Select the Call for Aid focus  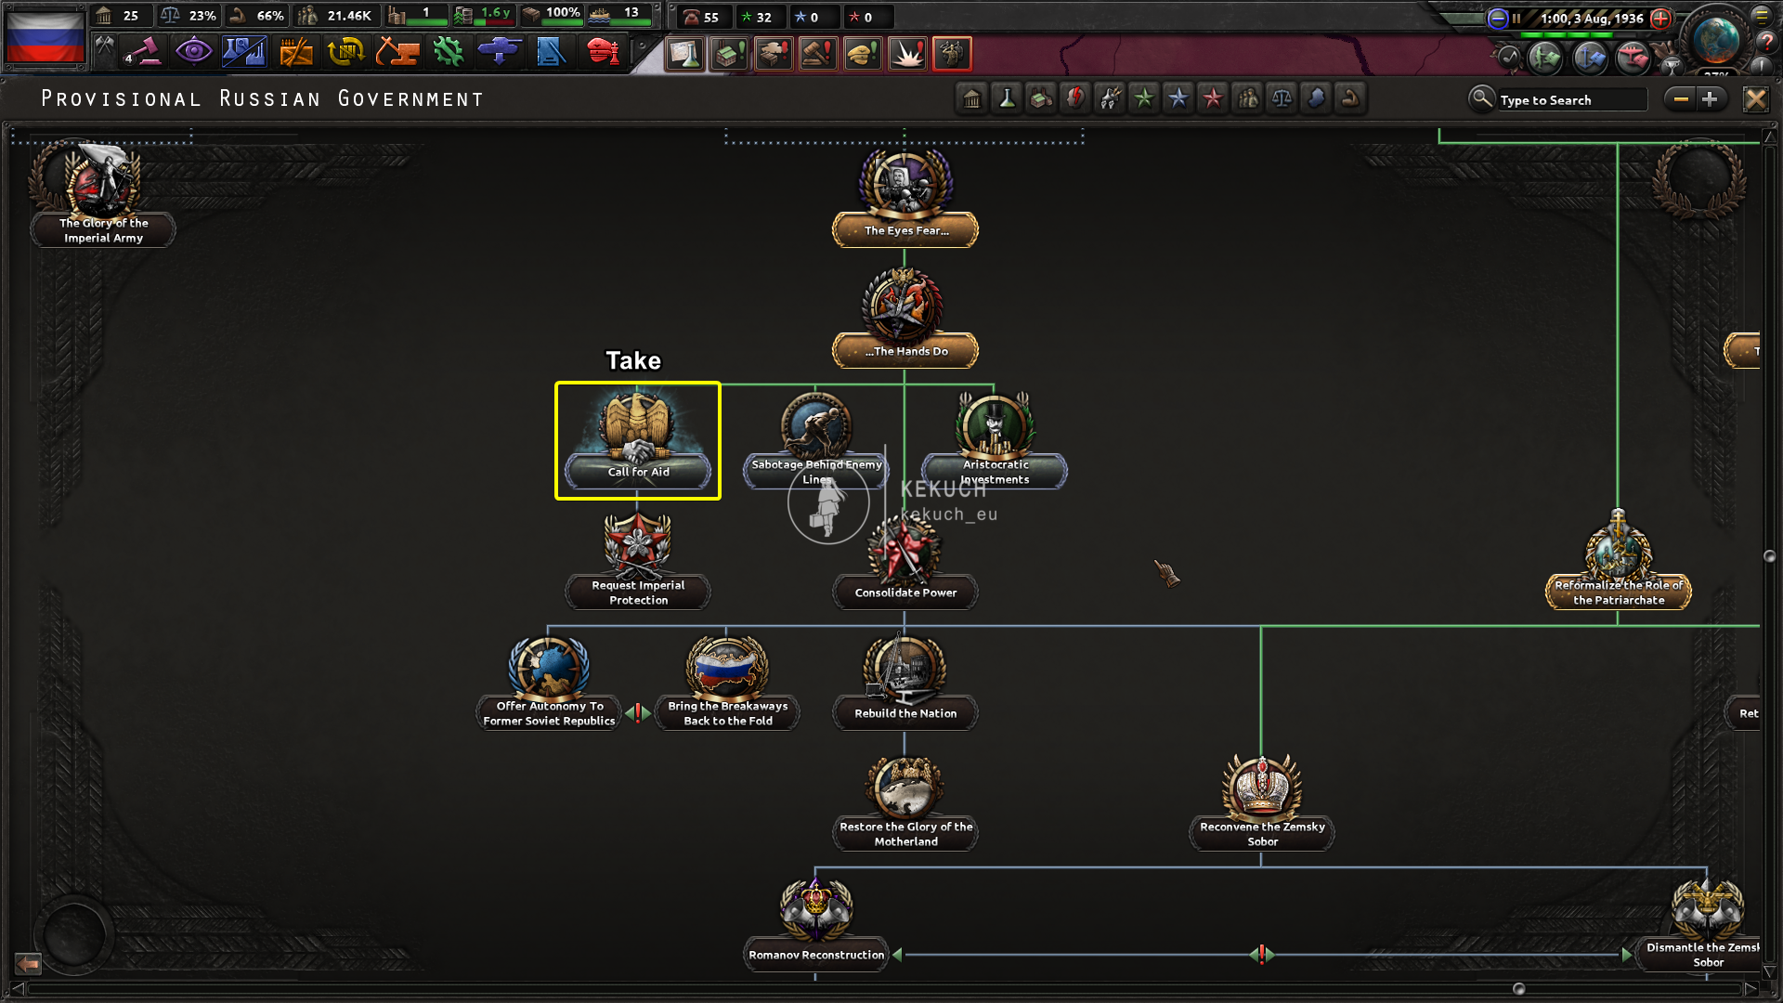(637, 440)
